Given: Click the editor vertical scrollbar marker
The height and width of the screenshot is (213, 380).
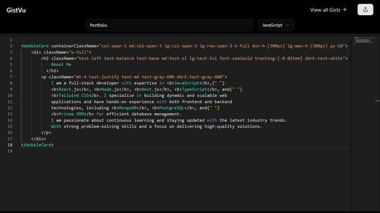Looking at the screenshot, I should click(x=378, y=101).
